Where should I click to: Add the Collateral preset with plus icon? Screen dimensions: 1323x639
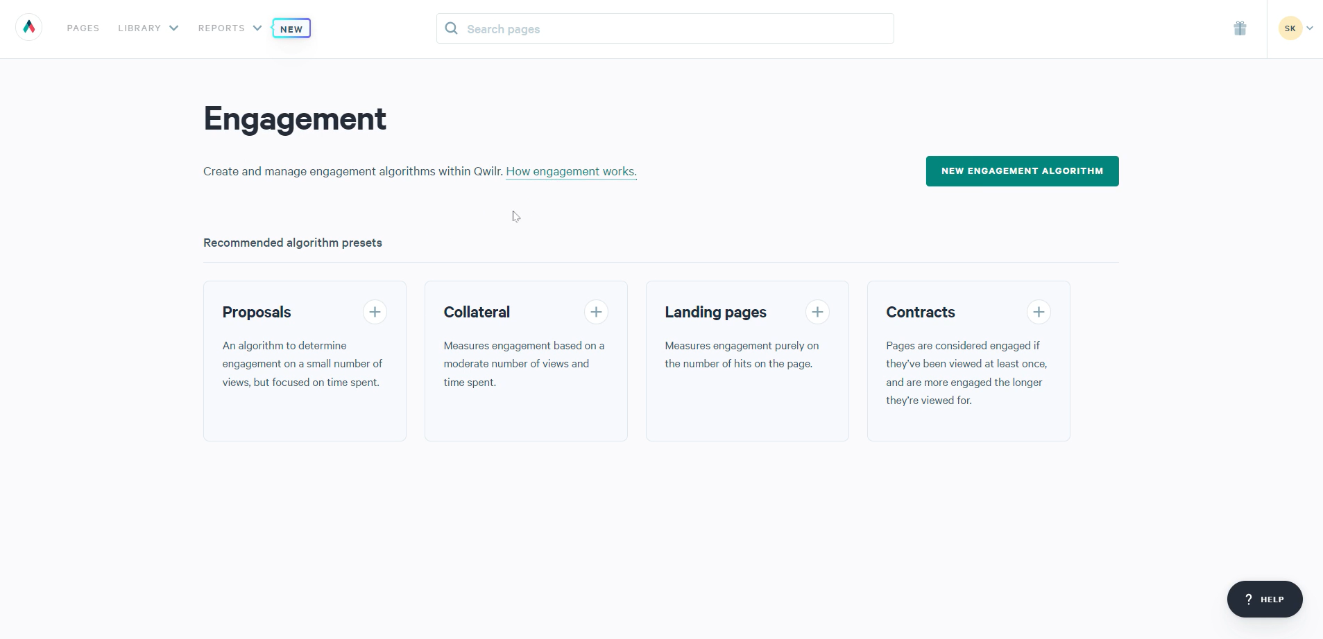(x=596, y=312)
